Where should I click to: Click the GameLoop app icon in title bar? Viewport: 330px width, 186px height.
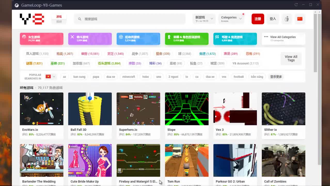(x=17, y=5)
